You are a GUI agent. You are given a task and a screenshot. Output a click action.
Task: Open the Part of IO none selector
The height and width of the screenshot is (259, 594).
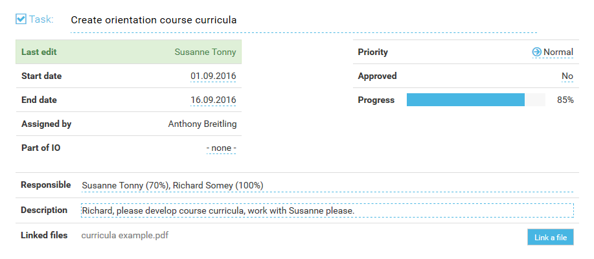point(222,148)
